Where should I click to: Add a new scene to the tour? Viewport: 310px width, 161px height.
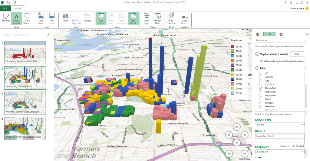coord(41,18)
